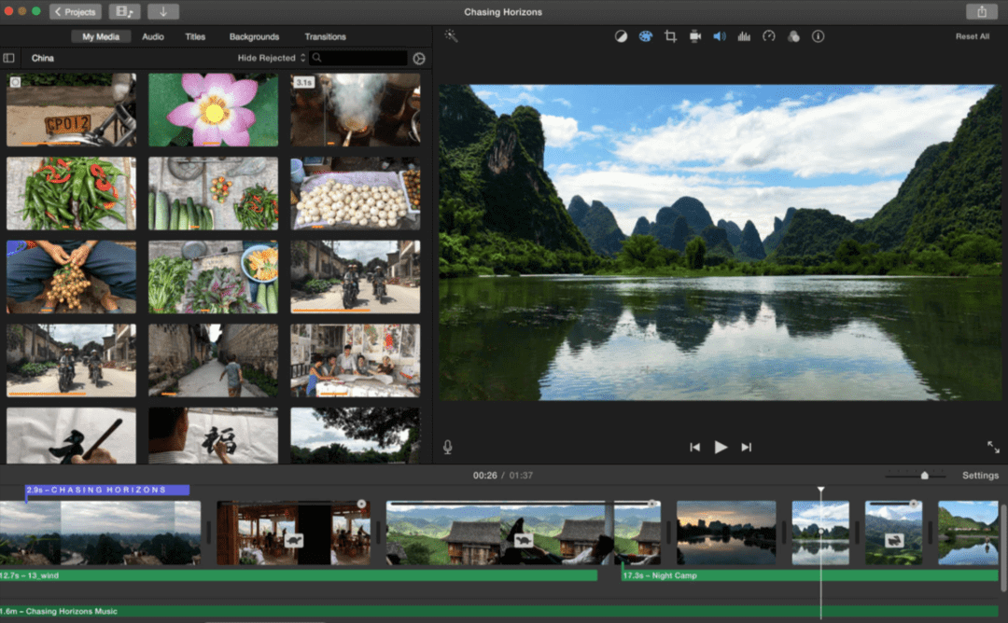The height and width of the screenshot is (623, 1008).
Task: Toggle the media browser sidebar
Action: pos(9,57)
